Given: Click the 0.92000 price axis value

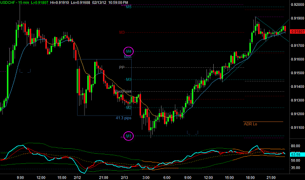Looking at the screenshot, I should click(298, 5).
